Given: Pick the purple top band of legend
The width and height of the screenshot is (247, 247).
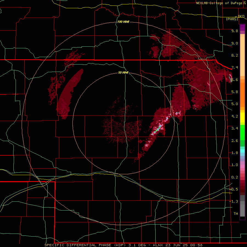Looking at the screenshot, I should pos(242,28).
